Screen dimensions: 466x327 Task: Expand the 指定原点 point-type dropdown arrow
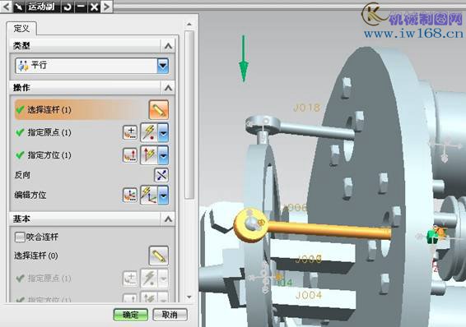tap(163, 132)
